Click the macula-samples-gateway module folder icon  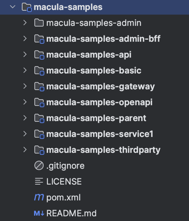39,87
